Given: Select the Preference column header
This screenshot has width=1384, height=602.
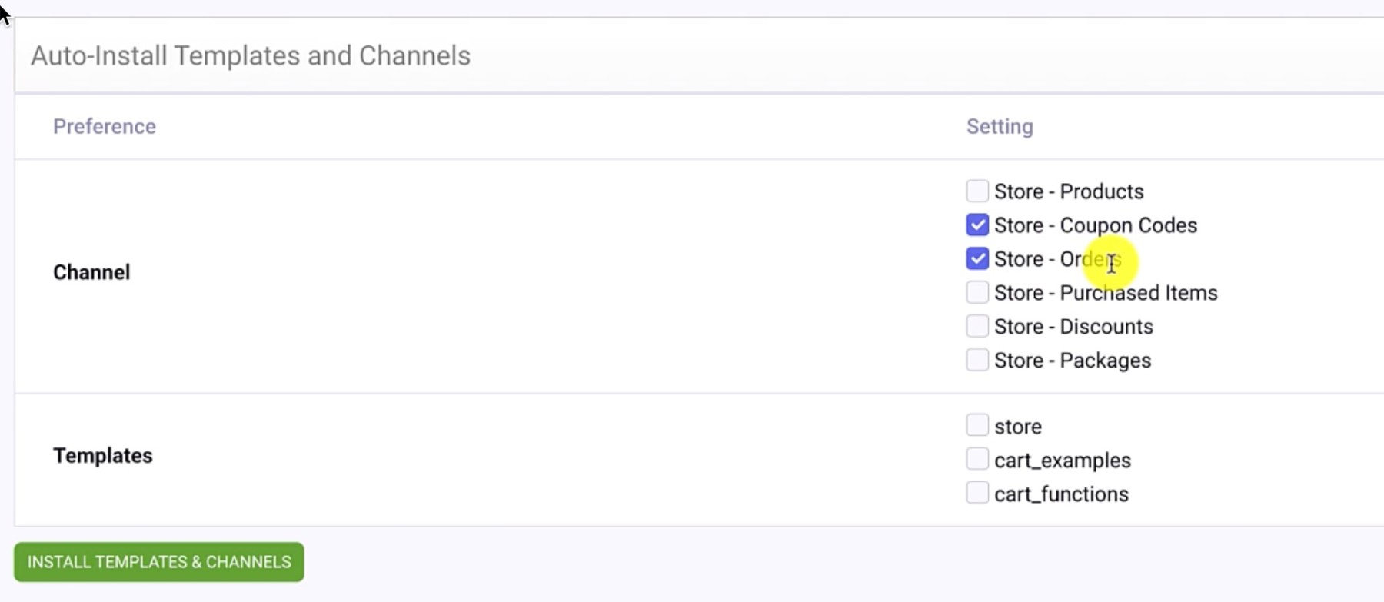Looking at the screenshot, I should pos(104,126).
